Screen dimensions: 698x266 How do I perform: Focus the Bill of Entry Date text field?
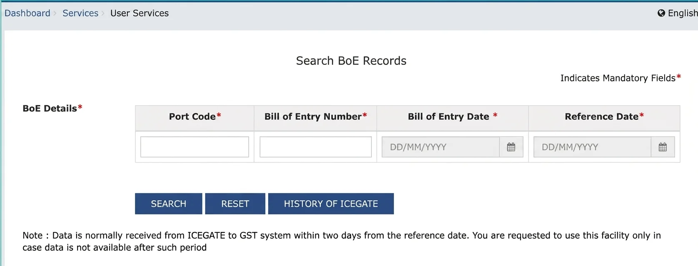point(440,147)
